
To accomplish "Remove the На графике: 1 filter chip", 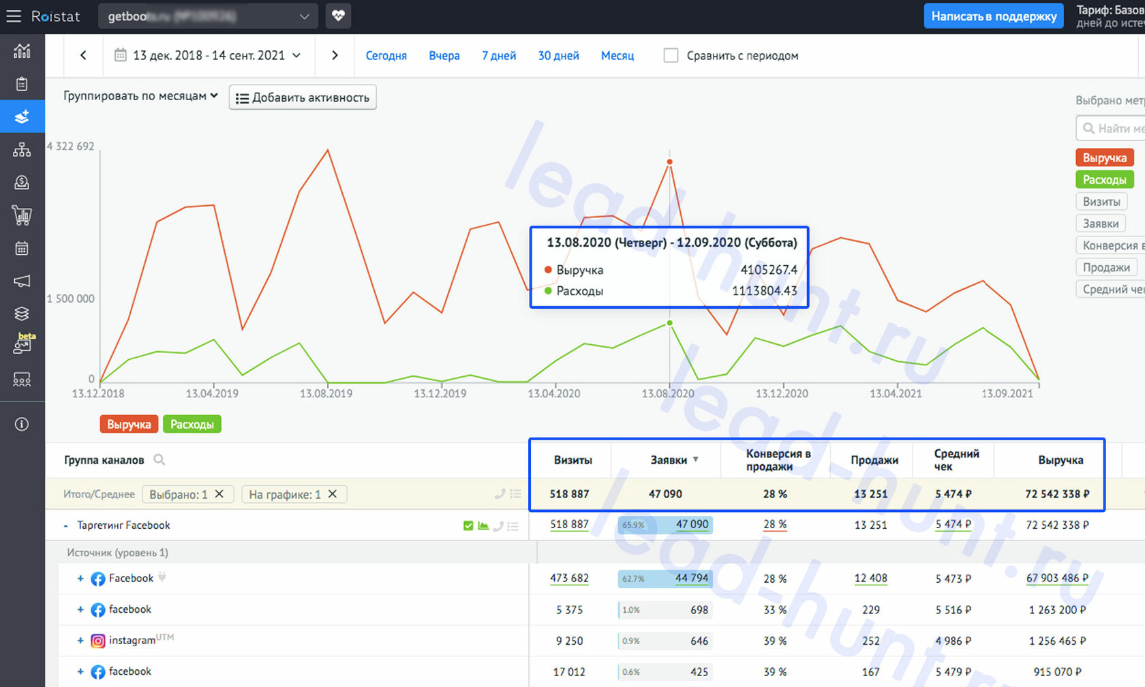I will 333,493.
